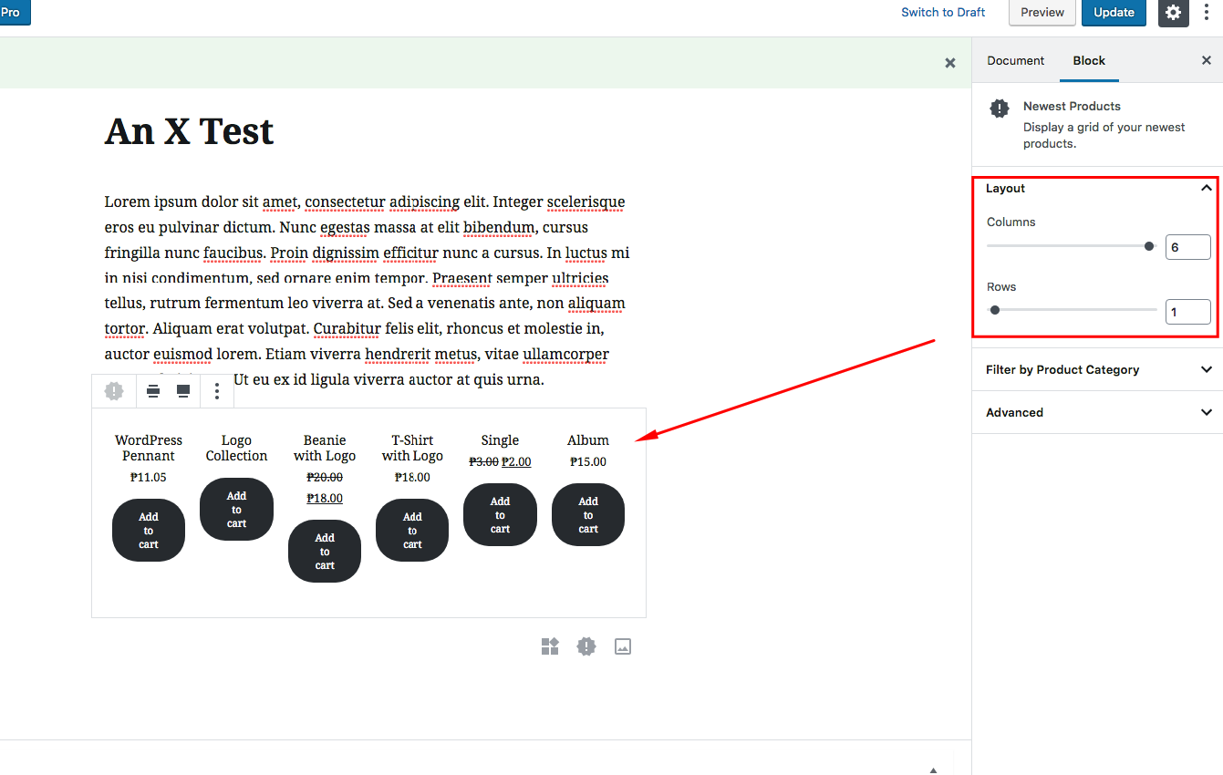Expand Filter by Product Category panel
The width and height of the screenshot is (1223, 775).
tap(1098, 369)
